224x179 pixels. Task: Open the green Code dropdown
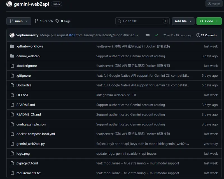[x=209, y=21]
